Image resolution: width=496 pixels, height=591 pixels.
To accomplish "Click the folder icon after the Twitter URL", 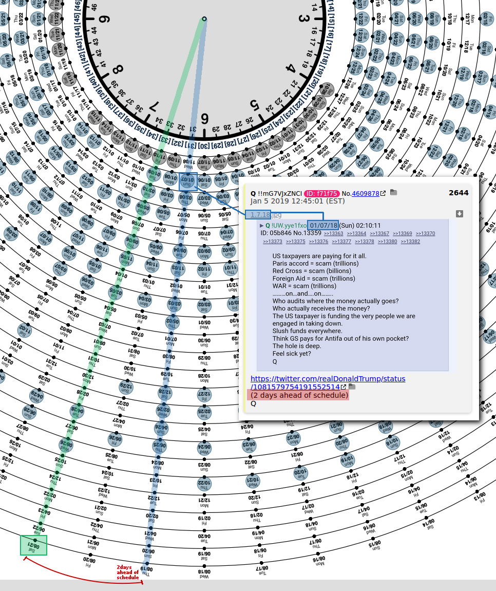I will pyautogui.click(x=352, y=386).
